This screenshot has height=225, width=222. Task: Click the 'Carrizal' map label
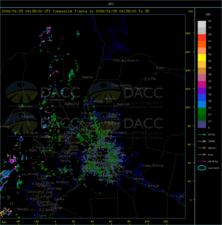(x=79, y=179)
